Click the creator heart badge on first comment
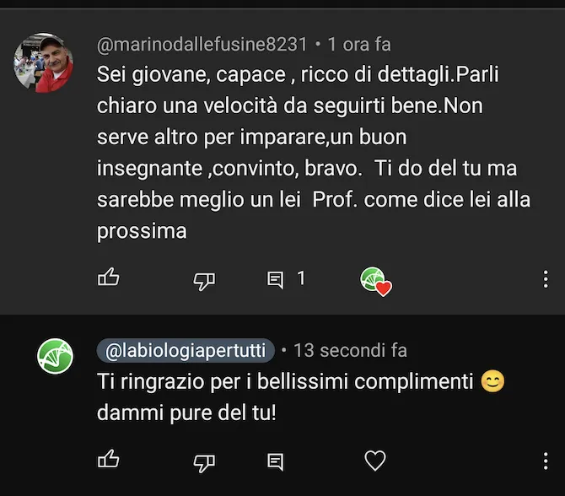This screenshot has width=565, height=496. pyautogui.click(x=376, y=282)
